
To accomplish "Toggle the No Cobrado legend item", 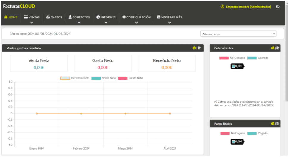I will pyautogui.click(x=232, y=58).
